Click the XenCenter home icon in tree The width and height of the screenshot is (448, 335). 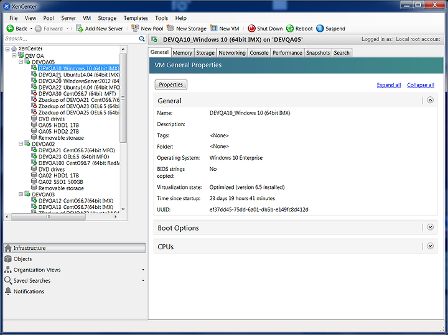tap(14, 49)
